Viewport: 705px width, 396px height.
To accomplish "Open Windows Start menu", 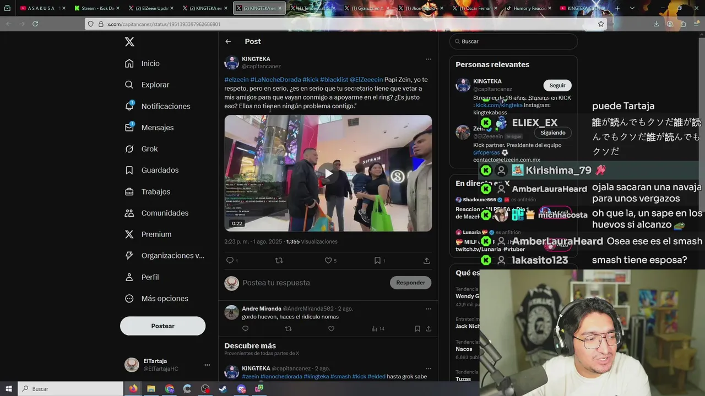I will pyautogui.click(x=9, y=389).
